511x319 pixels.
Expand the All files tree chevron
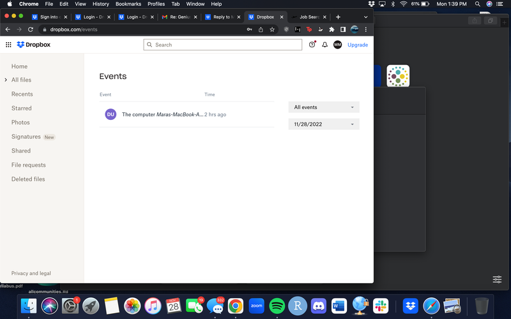pos(6,80)
